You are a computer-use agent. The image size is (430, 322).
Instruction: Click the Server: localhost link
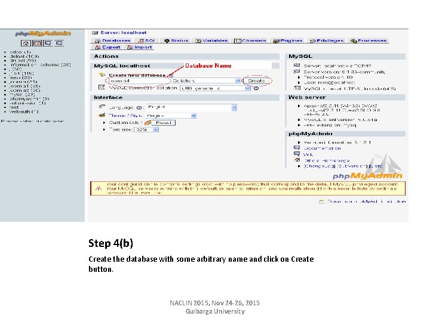[124, 33]
